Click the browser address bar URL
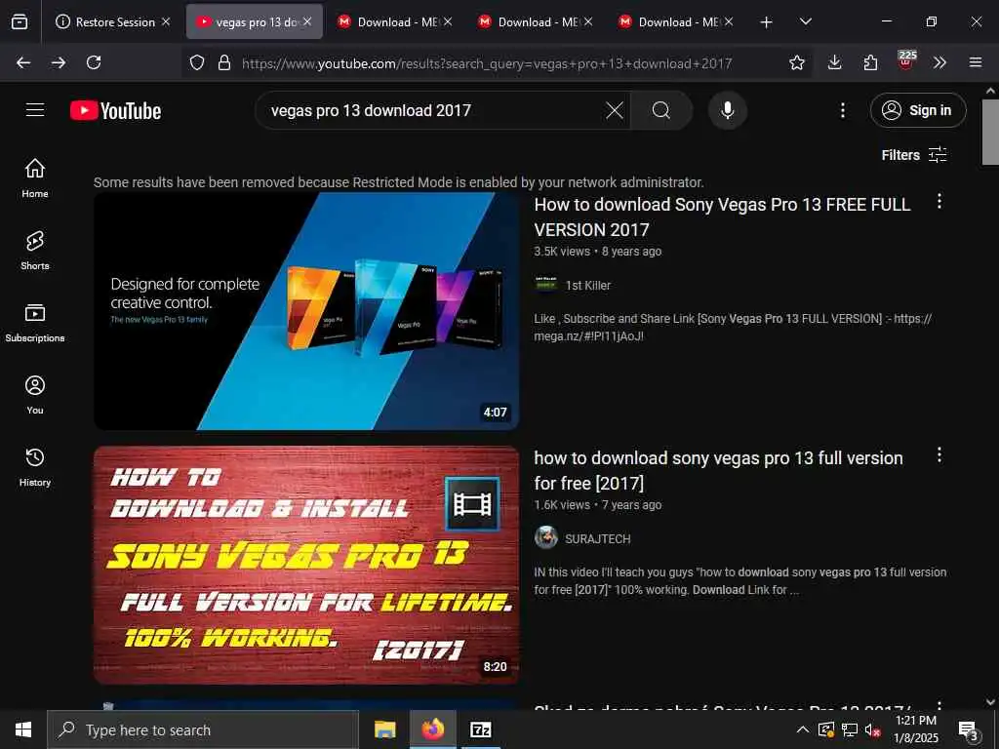The image size is (999, 749). tap(488, 63)
